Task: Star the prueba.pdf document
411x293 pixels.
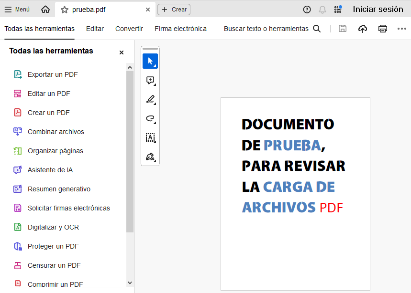Action: tap(65, 10)
